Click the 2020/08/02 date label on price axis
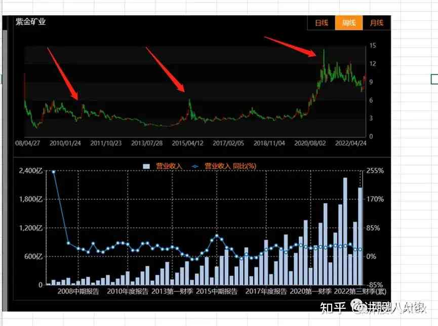Screen dimensions: 438x326 309,143
